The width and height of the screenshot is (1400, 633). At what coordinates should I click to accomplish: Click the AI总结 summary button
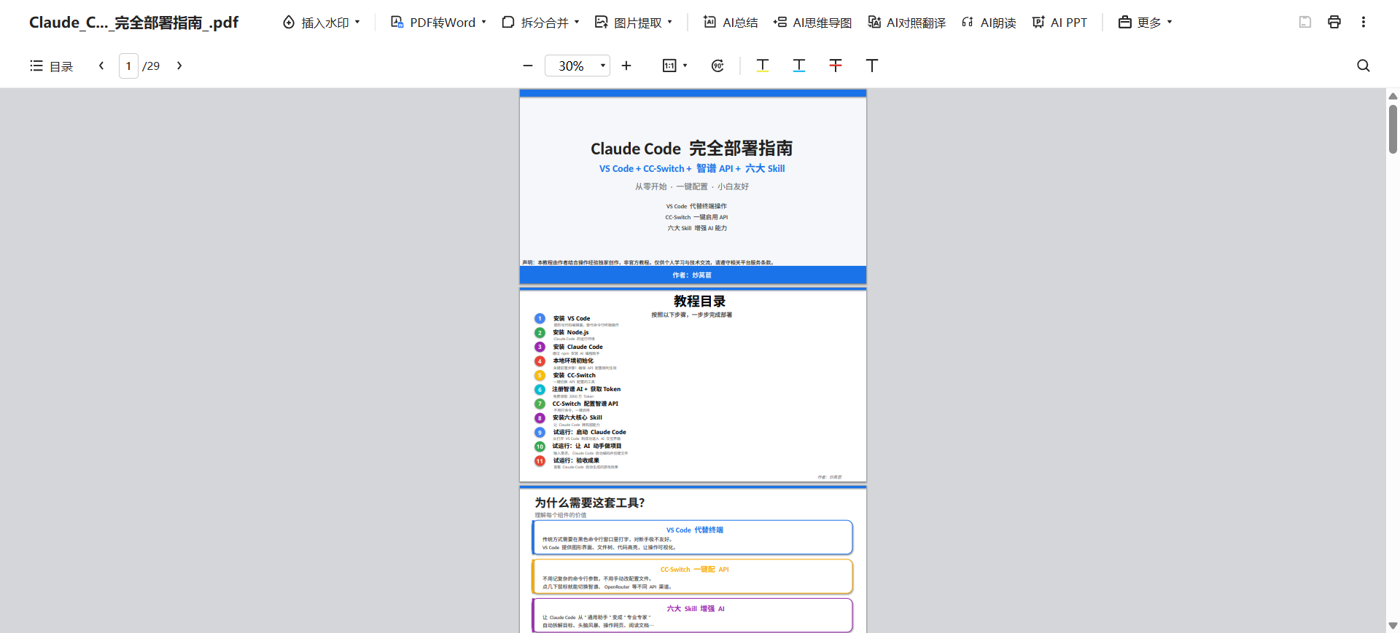(x=731, y=23)
